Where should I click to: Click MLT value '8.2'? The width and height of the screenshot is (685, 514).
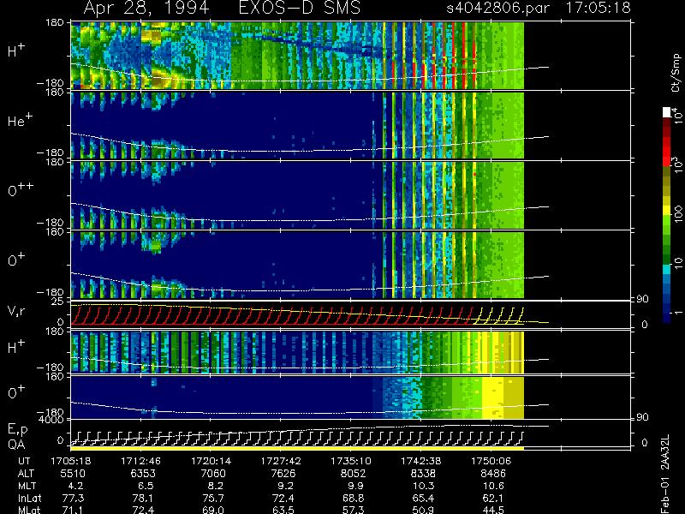pyautogui.click(x=216, y=486)
